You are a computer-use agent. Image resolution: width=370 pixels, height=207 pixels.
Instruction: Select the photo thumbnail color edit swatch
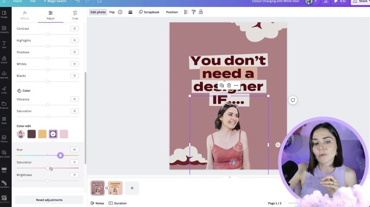[x=21, y=134]
